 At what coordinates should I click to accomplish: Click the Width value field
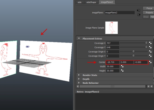113,66
